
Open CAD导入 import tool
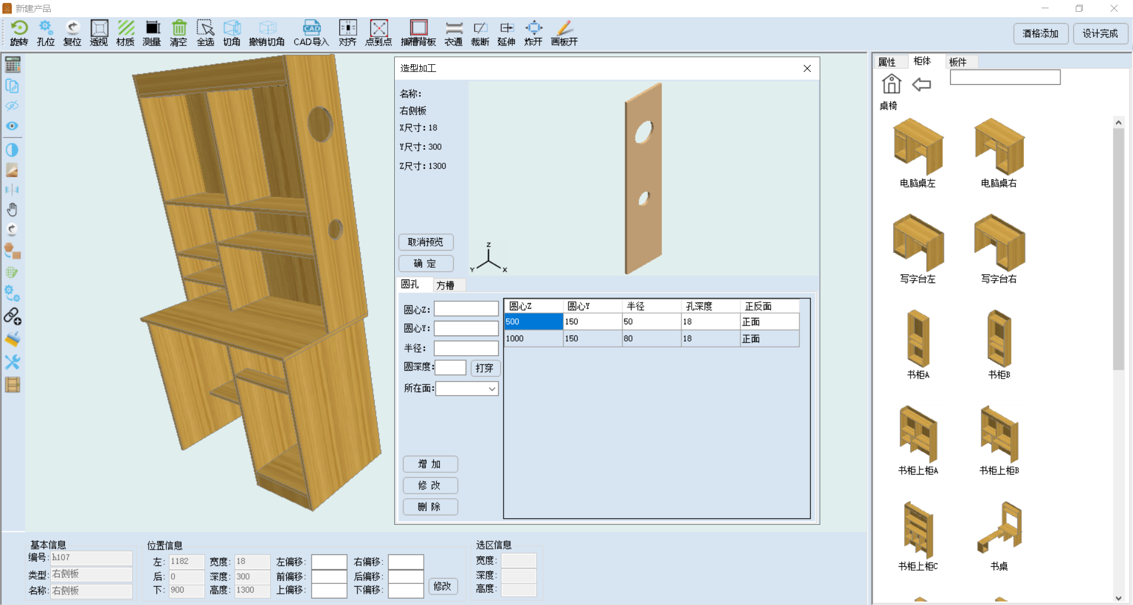tap(311, 33)
